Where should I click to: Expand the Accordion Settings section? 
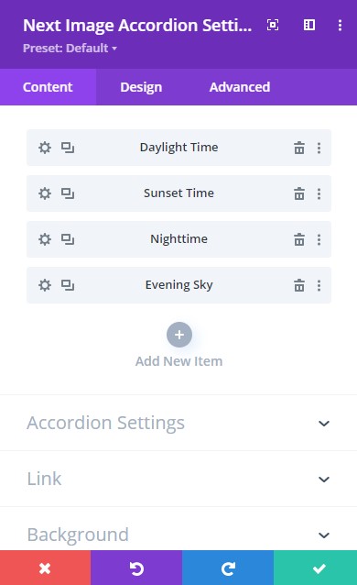click(x=178, y=423)
